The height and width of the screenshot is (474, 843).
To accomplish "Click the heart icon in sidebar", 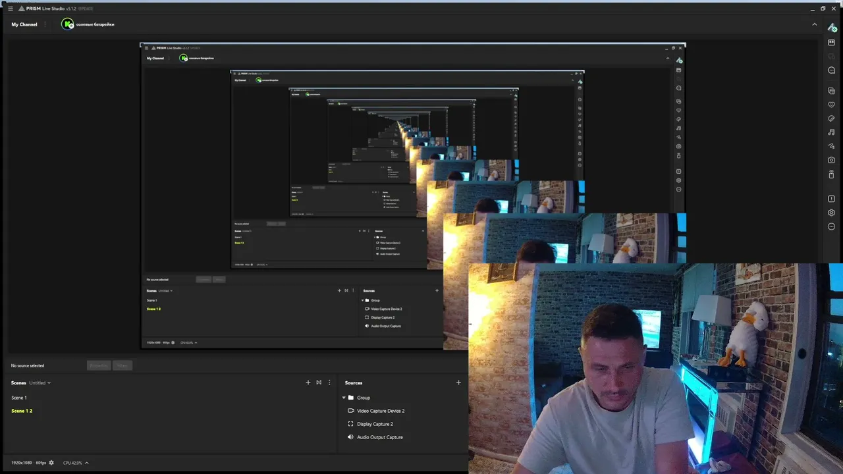I will 831,105.
